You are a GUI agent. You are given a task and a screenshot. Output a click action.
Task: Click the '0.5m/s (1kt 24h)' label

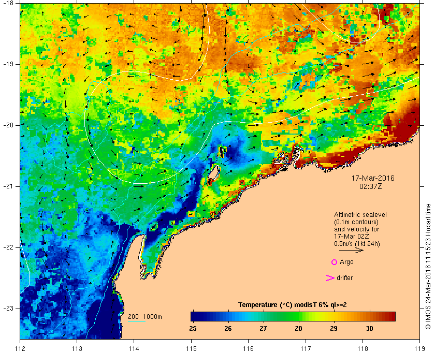pyautogui.click(x=357, y=244)
